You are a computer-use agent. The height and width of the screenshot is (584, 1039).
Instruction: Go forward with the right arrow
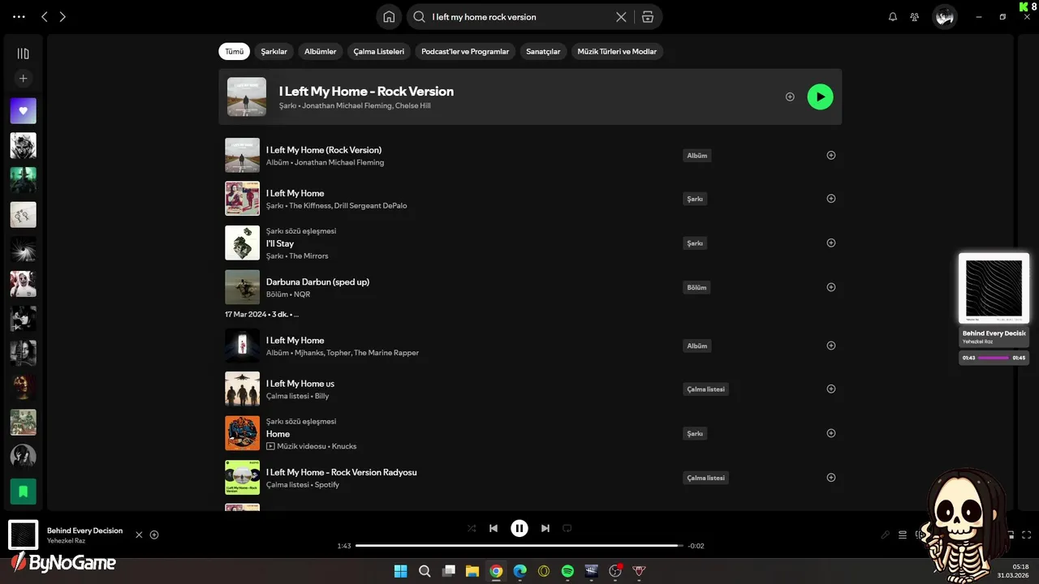[x=63, y=17]
